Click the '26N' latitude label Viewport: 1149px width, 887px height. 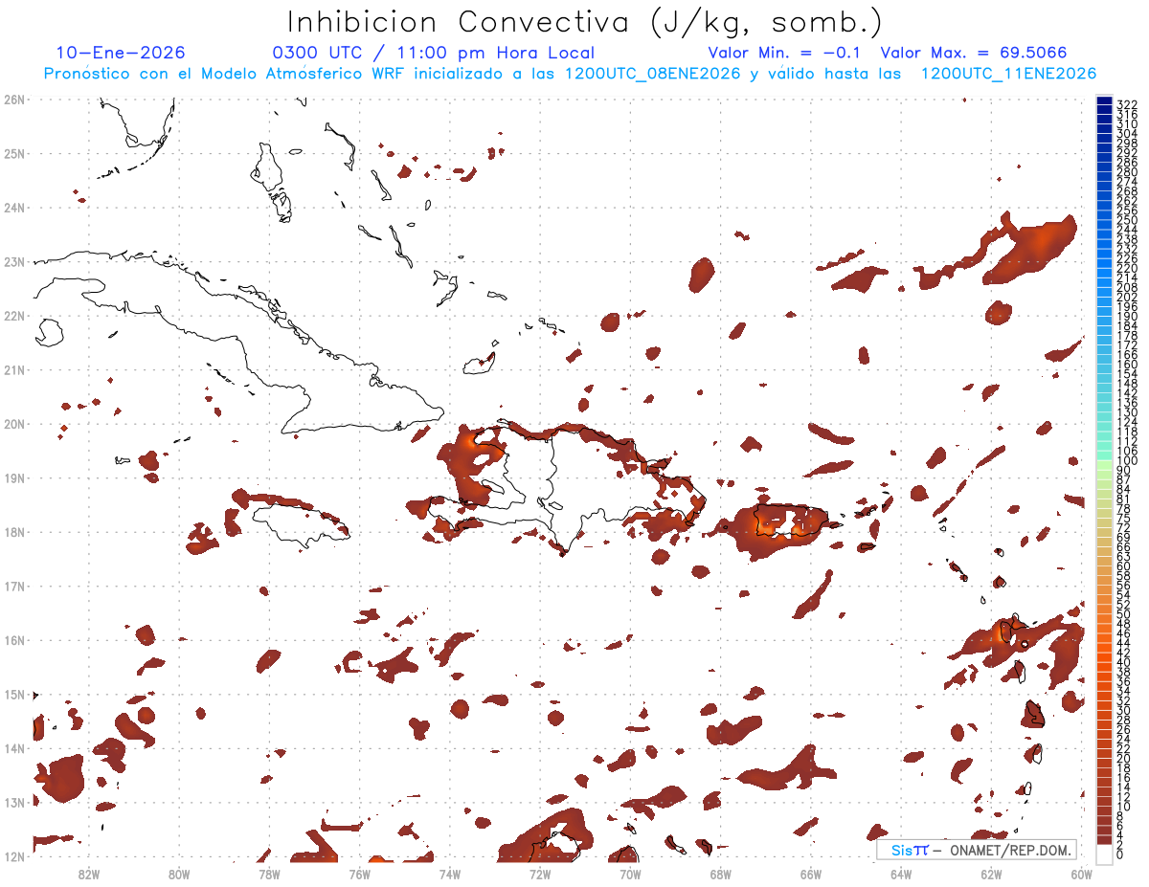point(13,100)
